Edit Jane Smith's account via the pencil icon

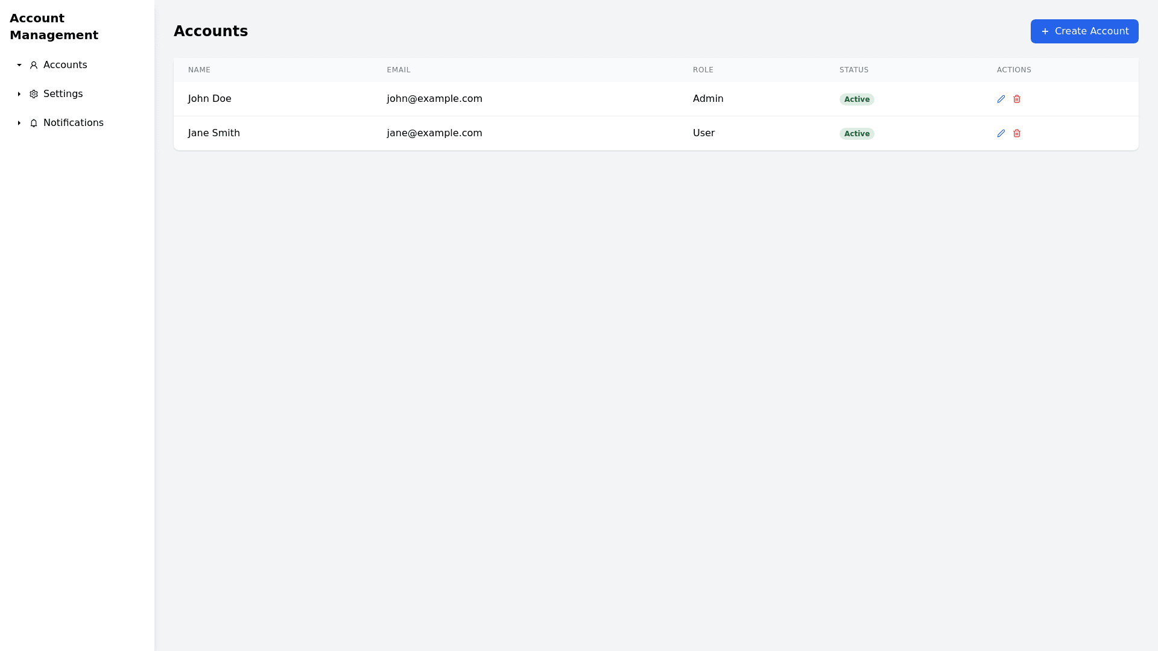1001,133
